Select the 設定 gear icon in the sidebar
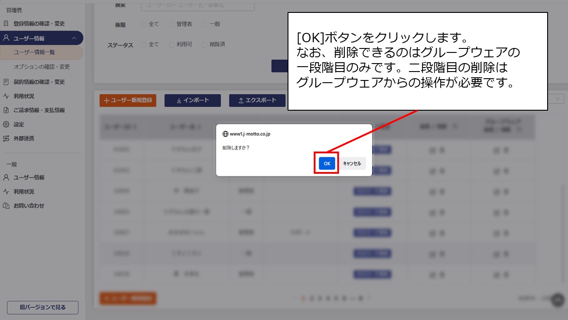568x320 pixels. (x=6, y=124)
